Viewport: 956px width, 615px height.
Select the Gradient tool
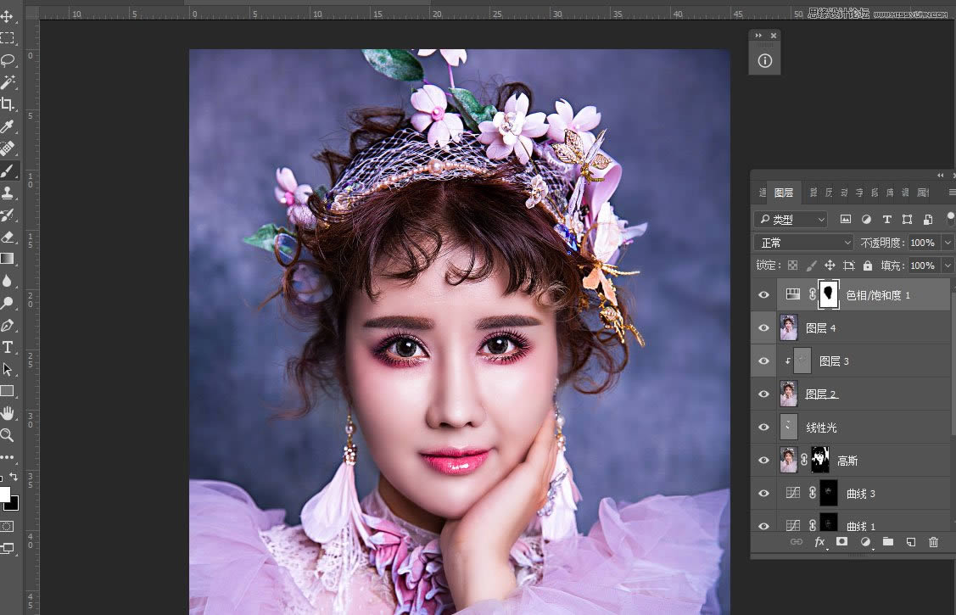8,259
